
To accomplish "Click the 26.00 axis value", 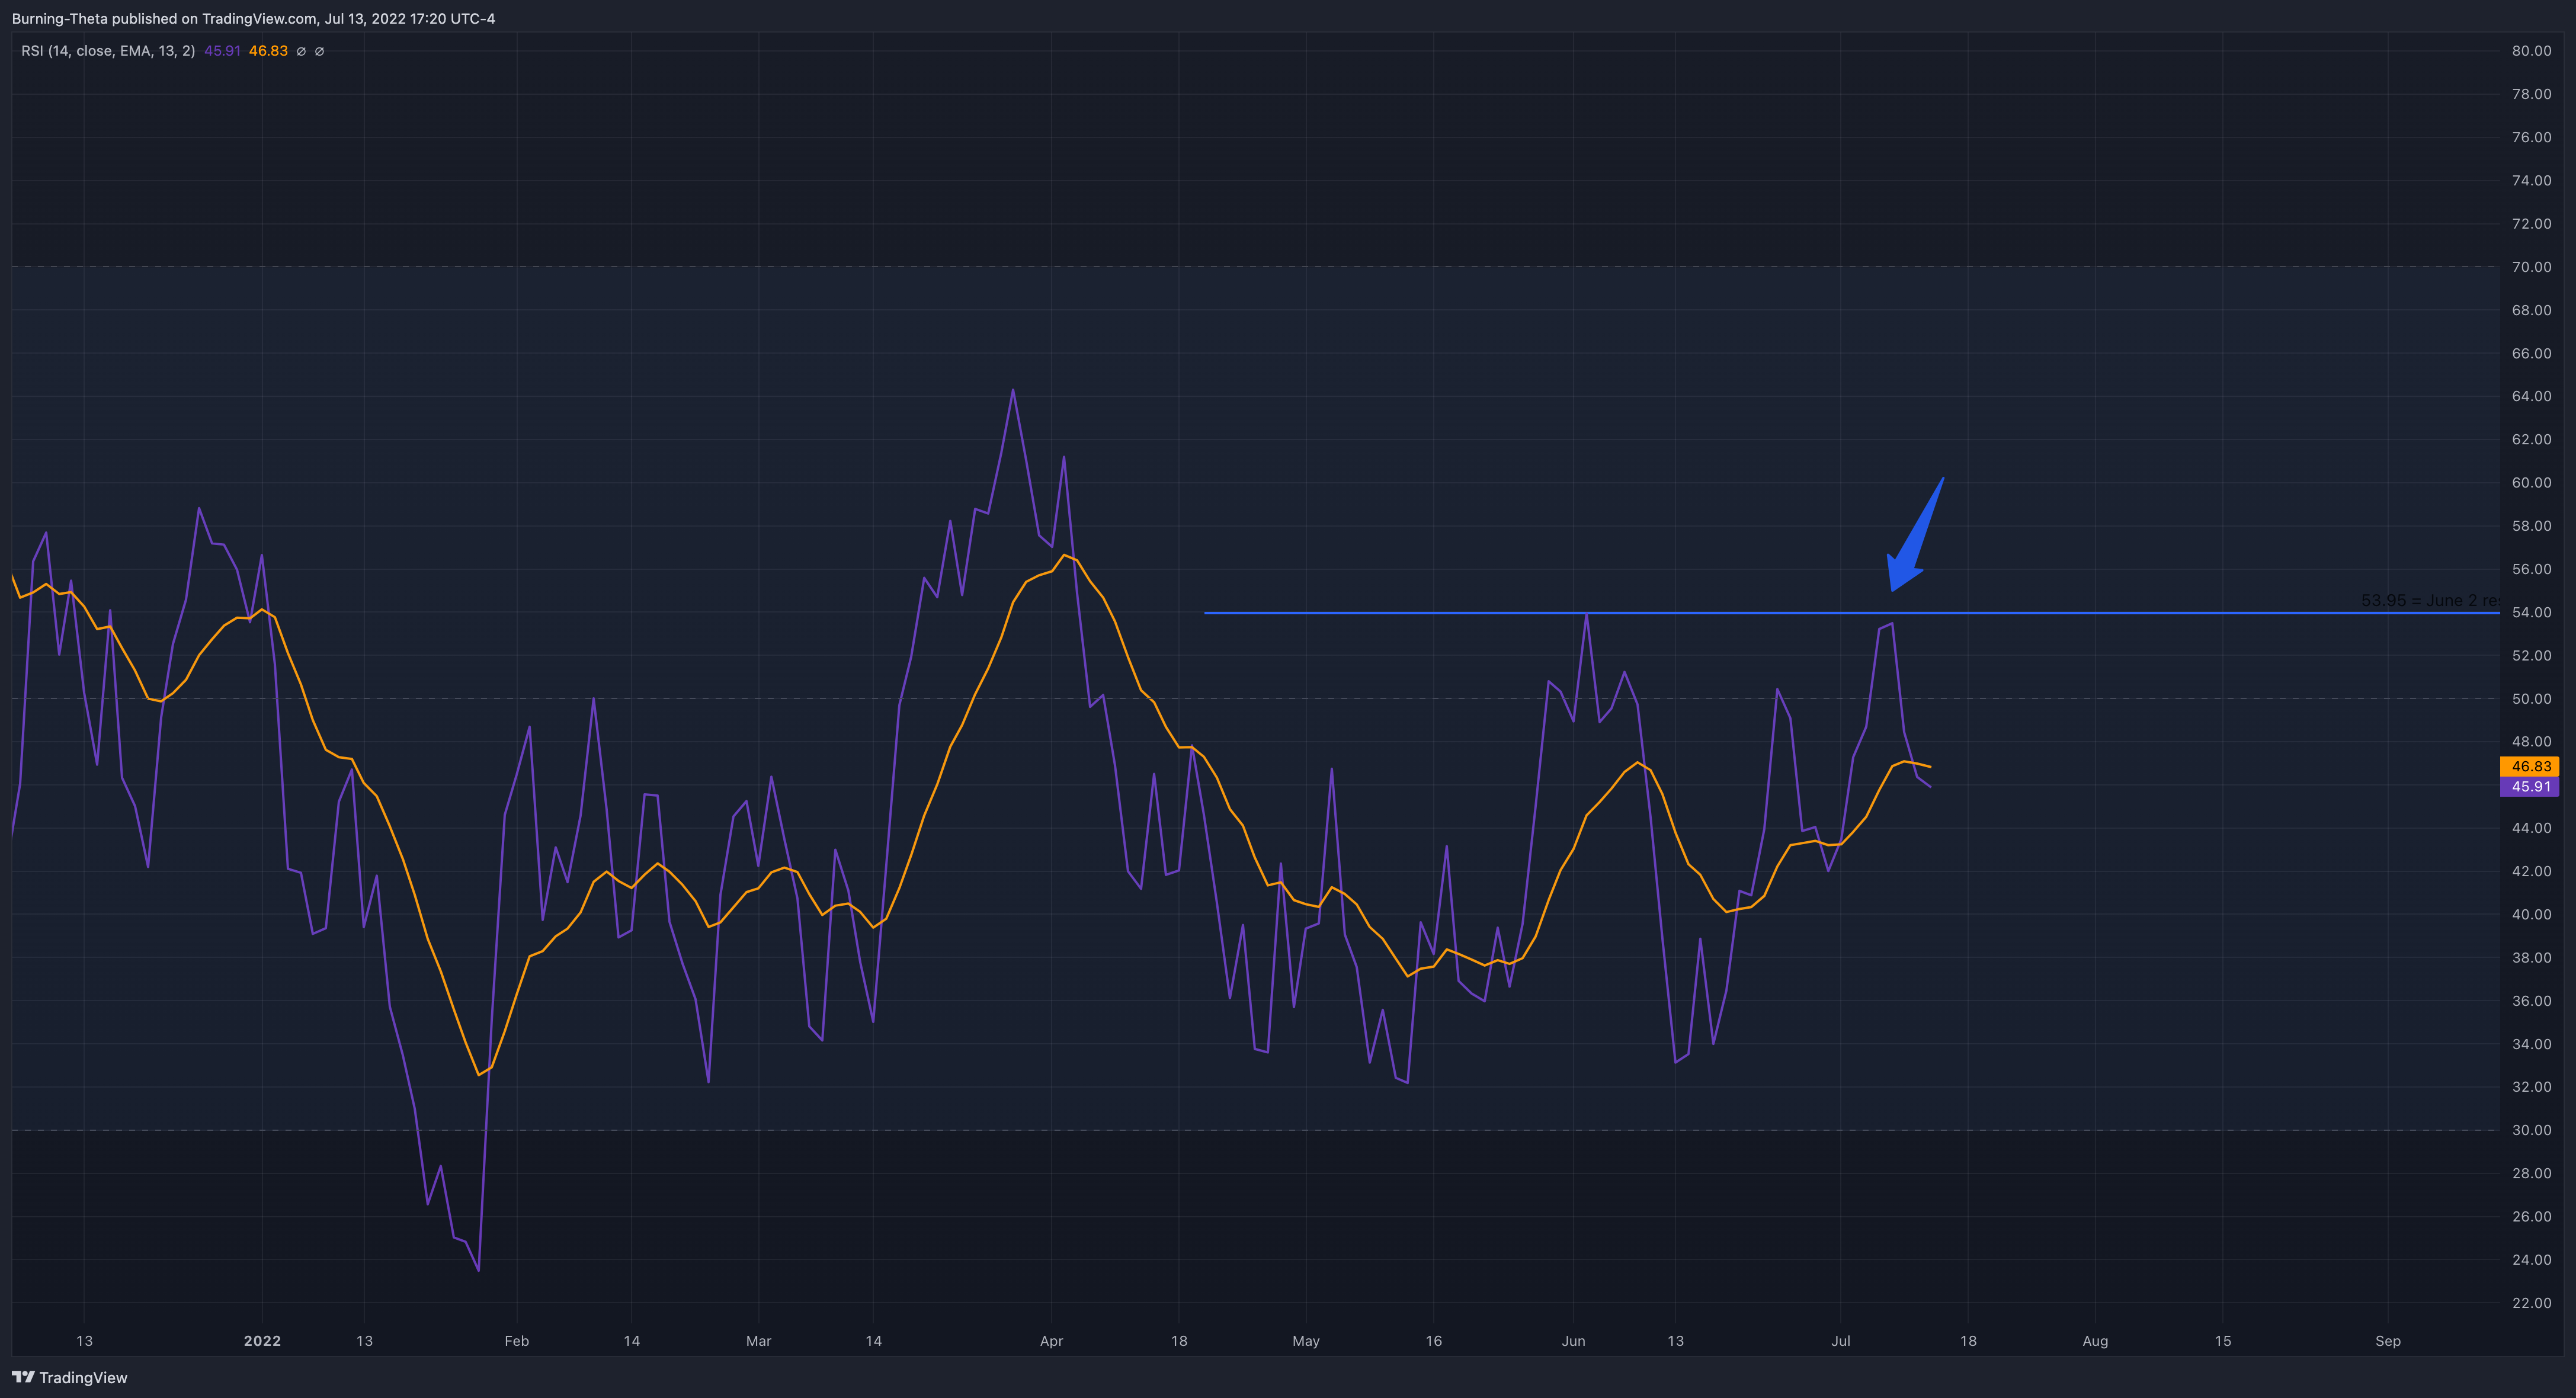I will click(2531, 1216).
